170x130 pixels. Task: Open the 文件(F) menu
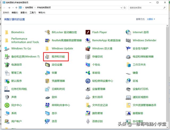(x=6, y=12)
